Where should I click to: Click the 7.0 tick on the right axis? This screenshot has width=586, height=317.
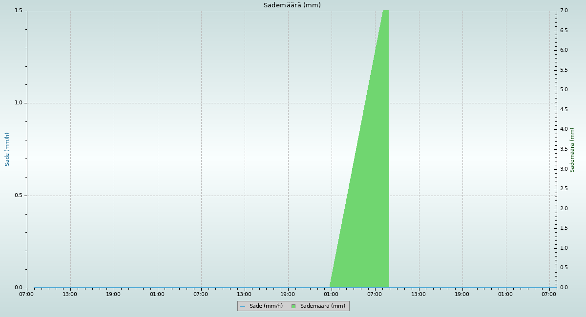point(564,11)
